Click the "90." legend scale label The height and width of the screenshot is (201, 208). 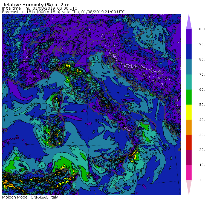pos(202,44)
